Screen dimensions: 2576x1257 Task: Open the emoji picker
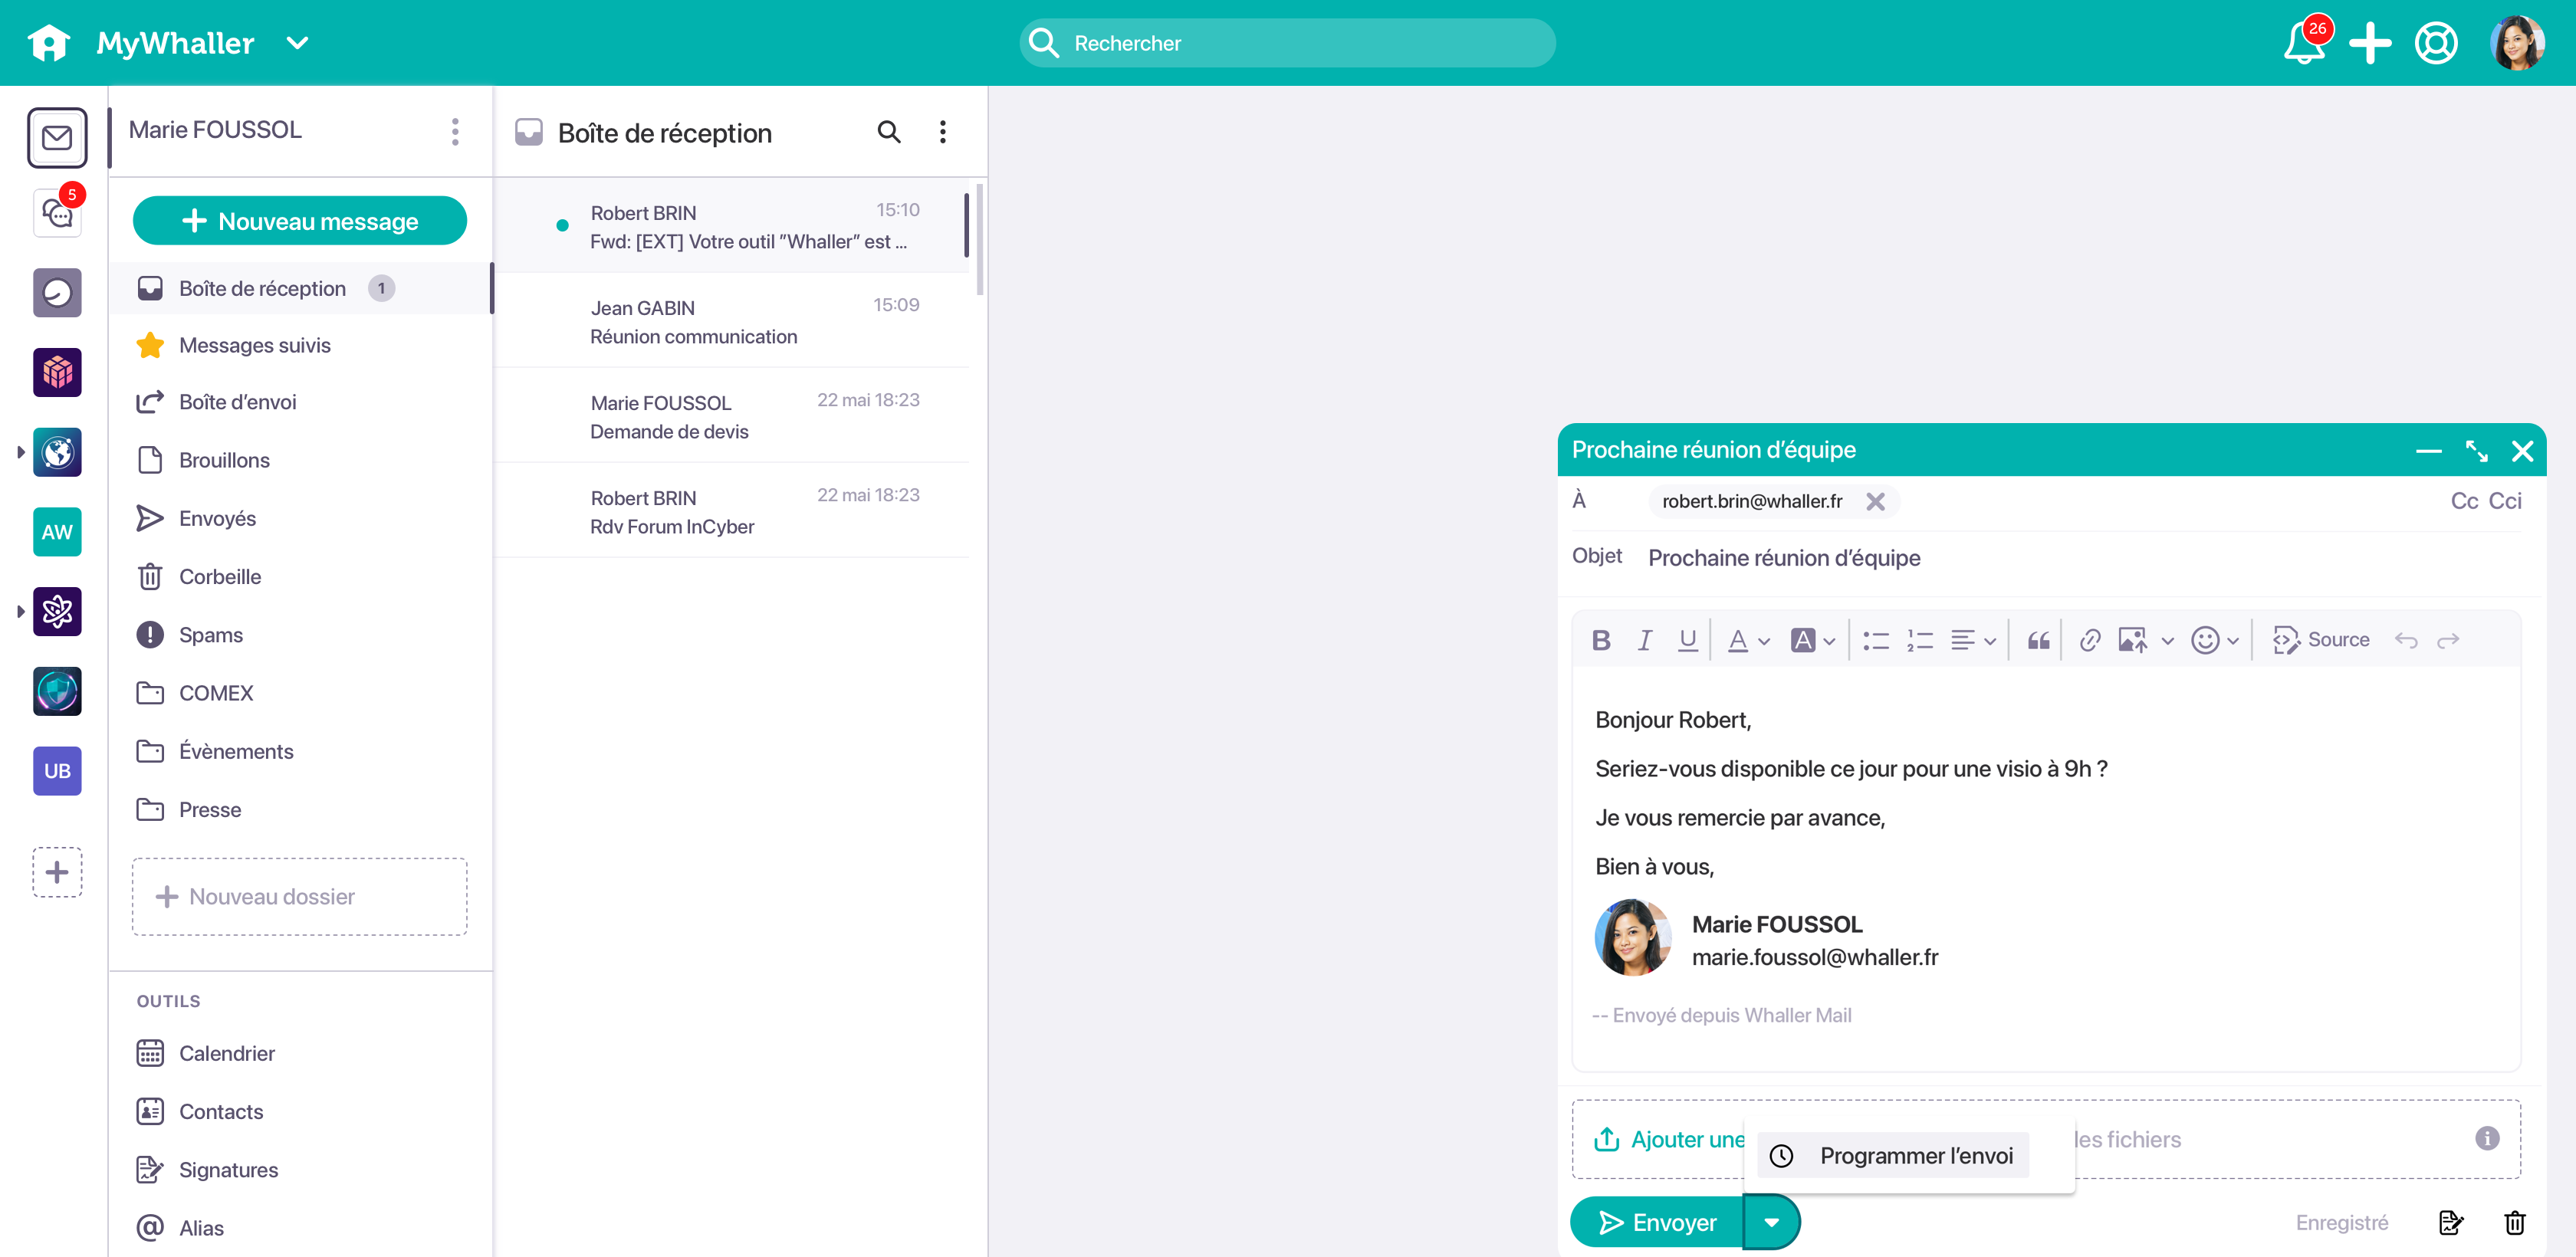[x=2205, y=640]
